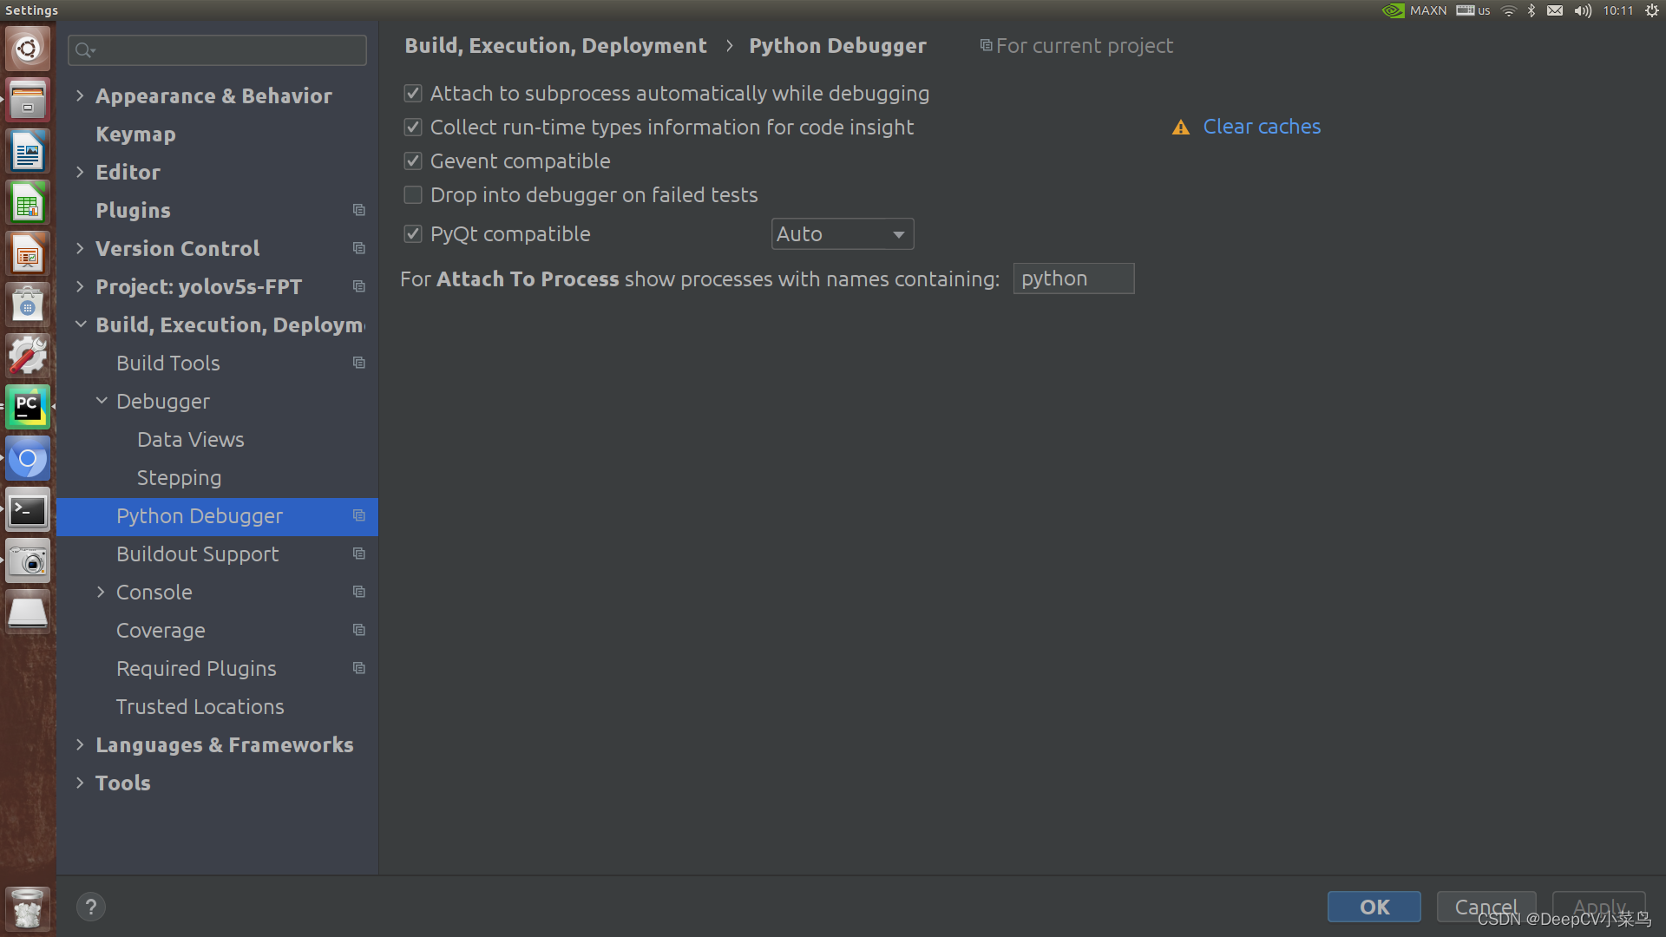Viewport: 1666px width, 937px height.
Task: Enable Drop into debugger on failed tests
Action: point(413,195)
